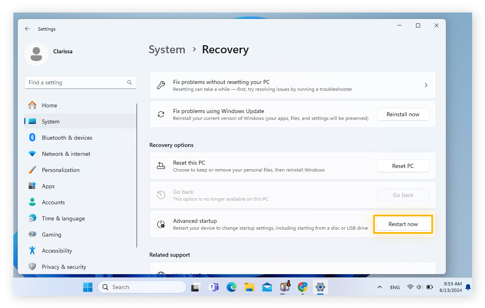The image size is (485, 308).
Task: Navigate to System via the breadcrumb
Action: coord(167,49)
